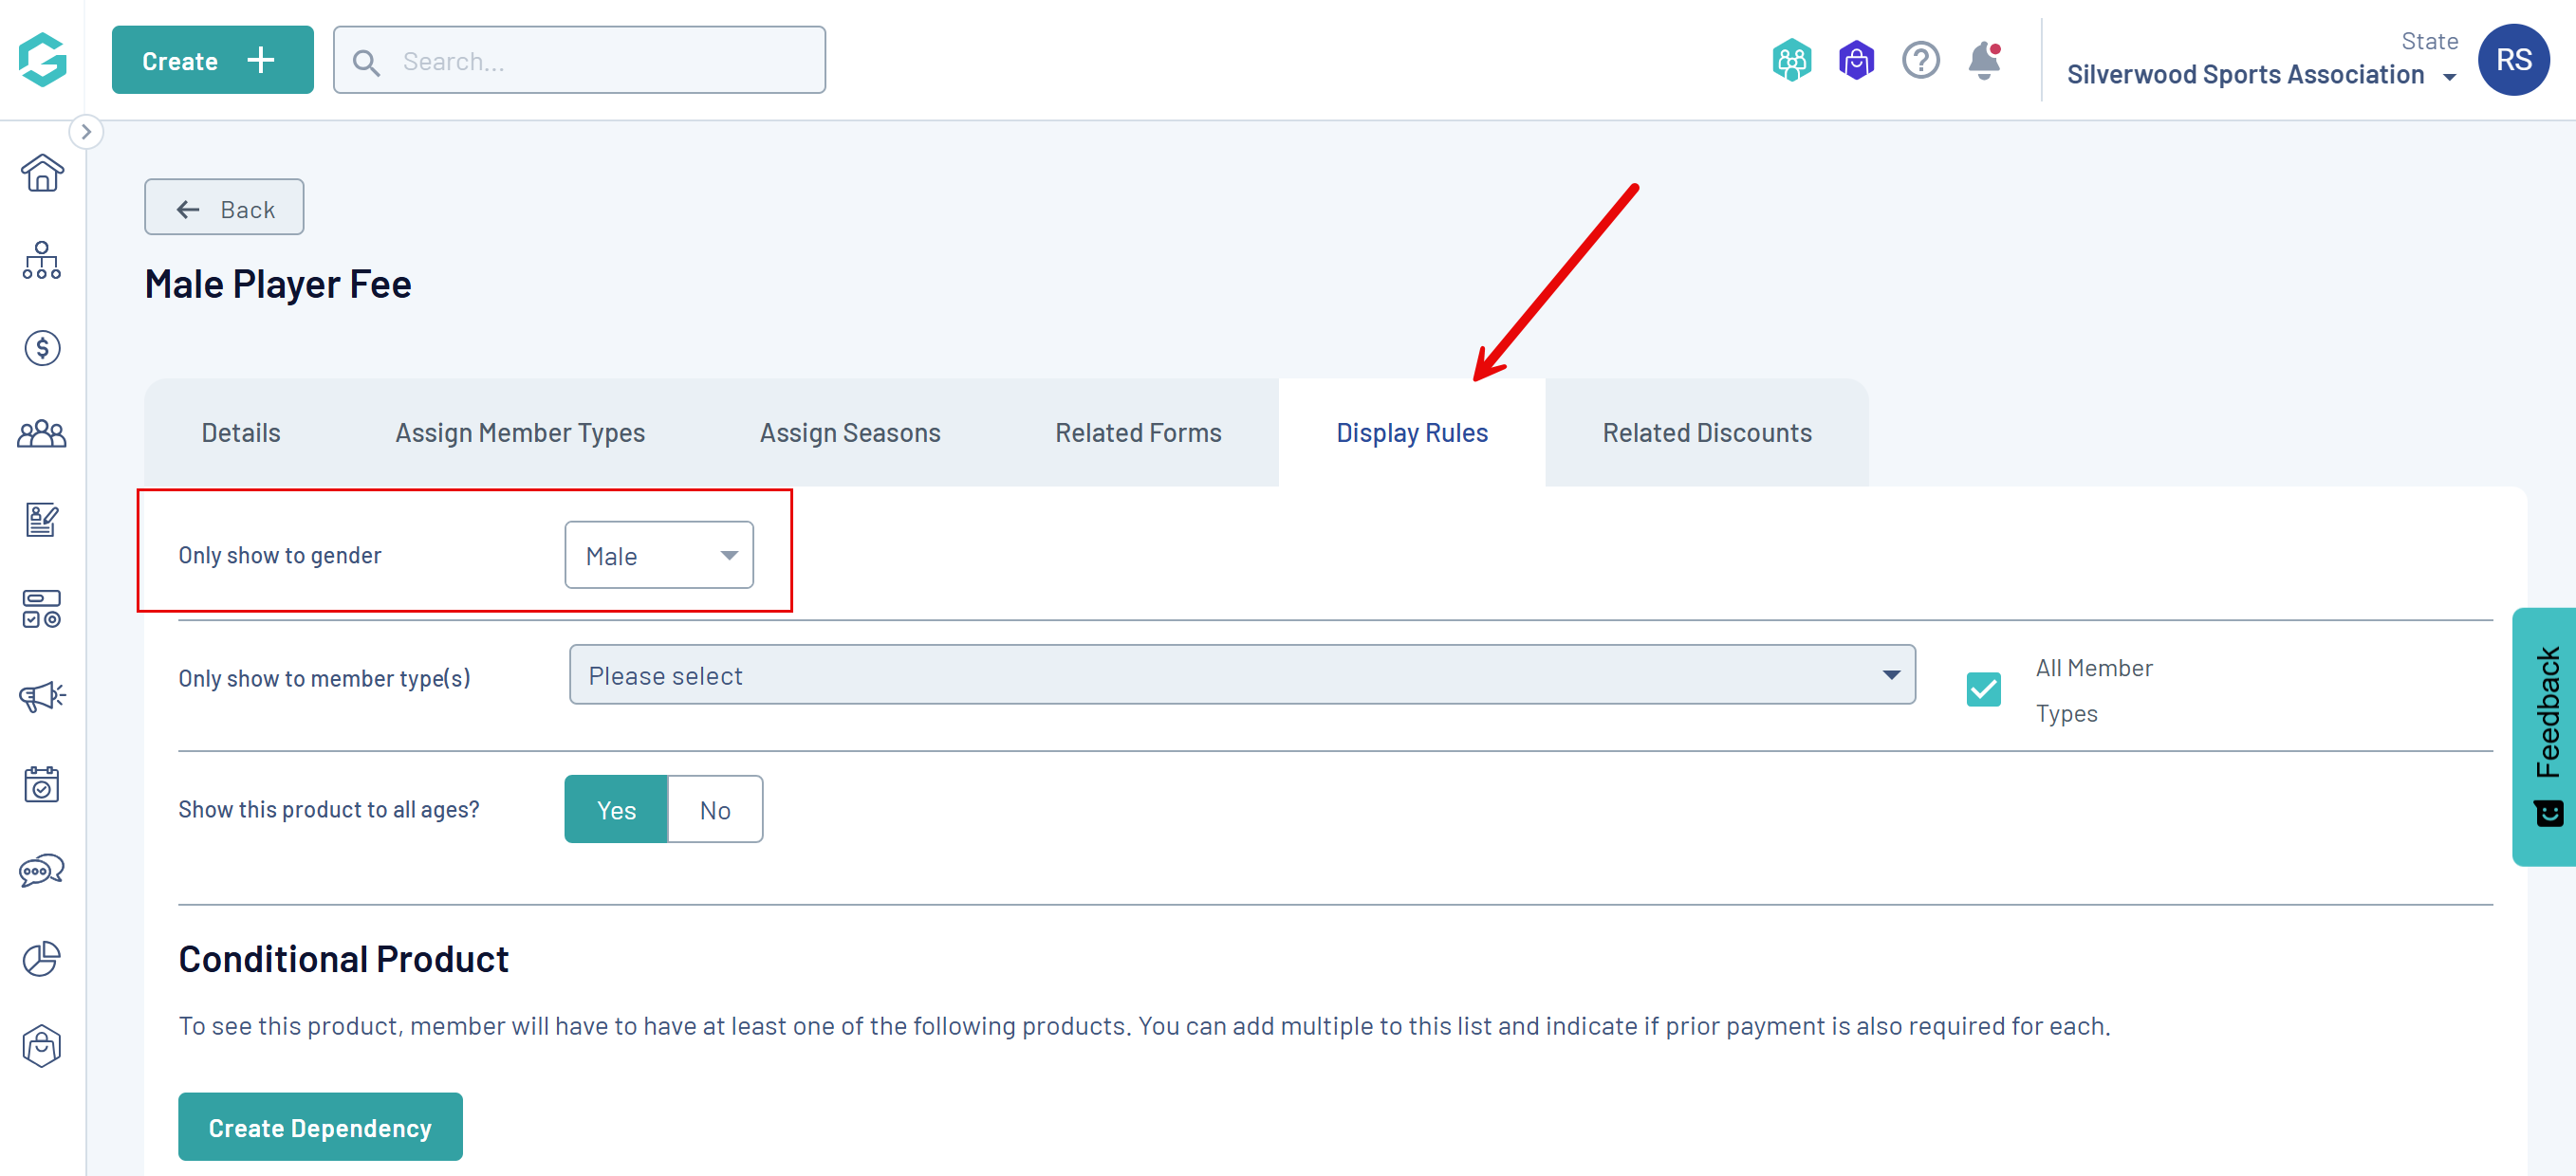Switch to the Assign Seasons tab
The image size is (2576, 1176).
pyautogui.click(x=849, y=432)
